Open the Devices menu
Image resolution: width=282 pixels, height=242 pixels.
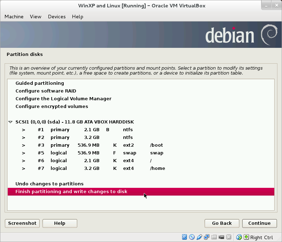(x=57, y=17)
